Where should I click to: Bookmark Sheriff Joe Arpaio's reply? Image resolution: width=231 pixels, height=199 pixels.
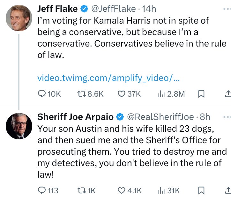coord(201,190)
